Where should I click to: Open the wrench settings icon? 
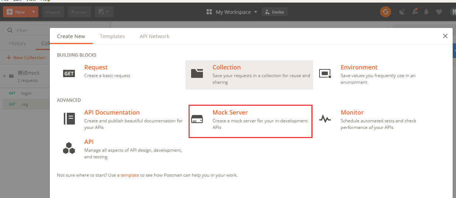[x=415, y=11]
